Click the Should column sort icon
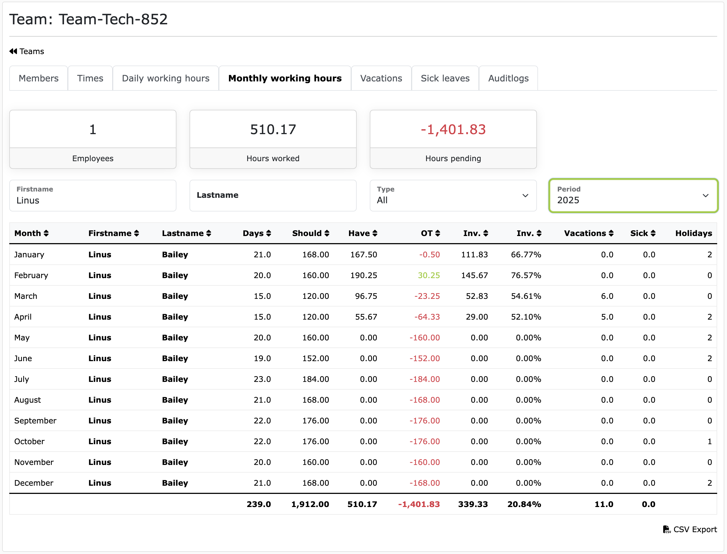The image size is (727, 554). click(327, 234)
